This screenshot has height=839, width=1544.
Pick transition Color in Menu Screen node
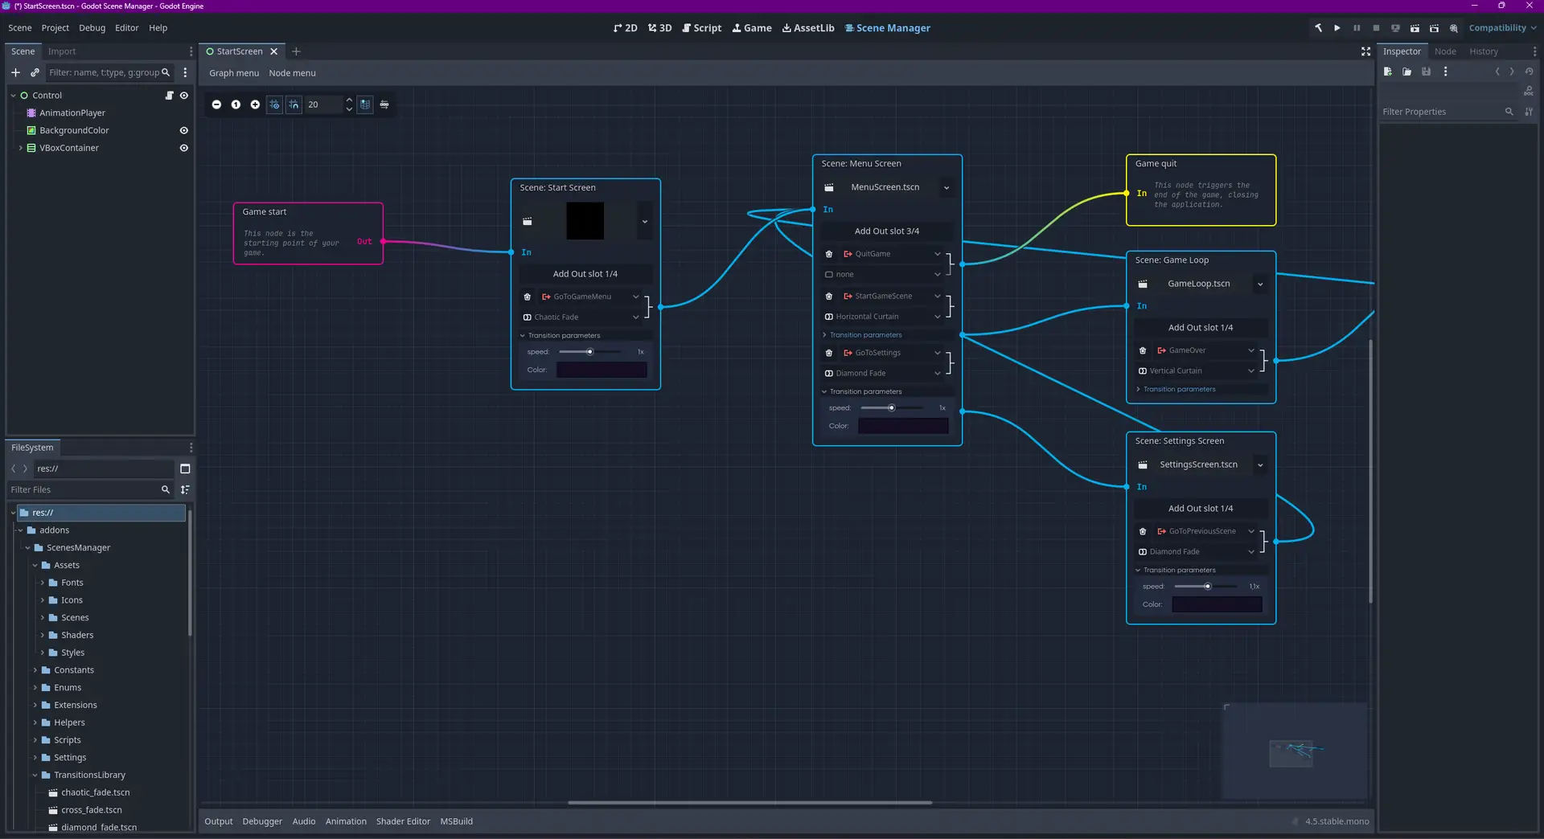tap(903, 426)
